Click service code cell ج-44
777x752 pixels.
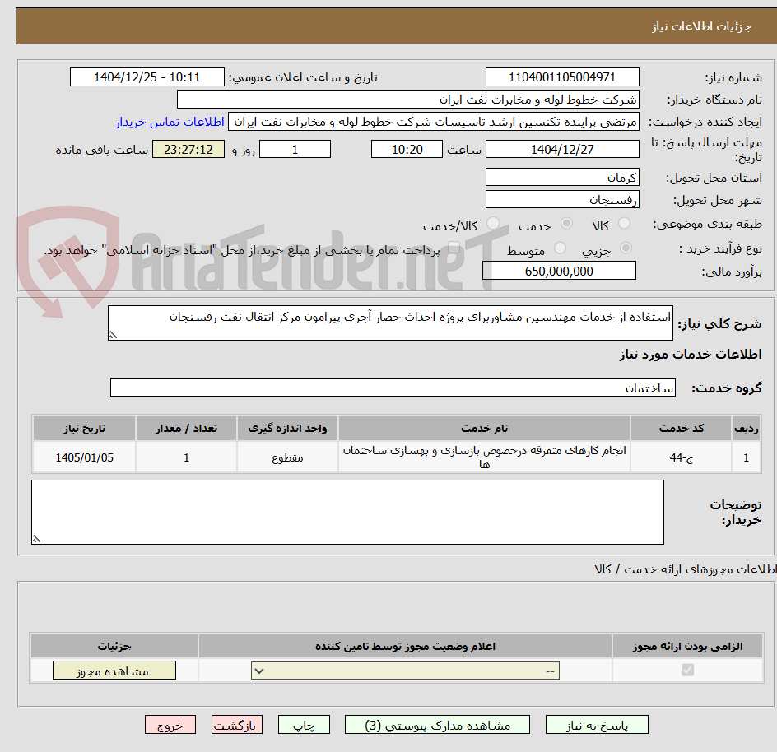click(x=682, y=457)
